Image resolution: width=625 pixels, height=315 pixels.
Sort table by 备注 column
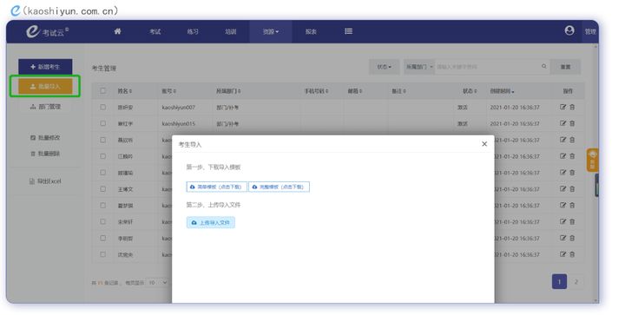(398, 91)
